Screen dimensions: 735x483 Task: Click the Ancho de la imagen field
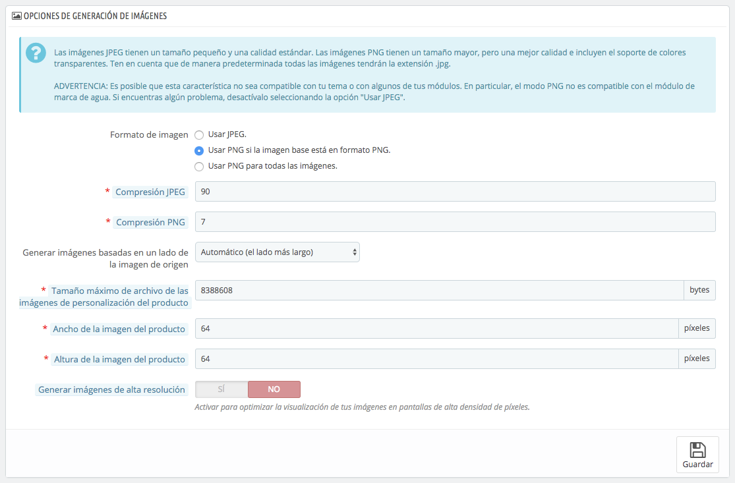point(437,328)
